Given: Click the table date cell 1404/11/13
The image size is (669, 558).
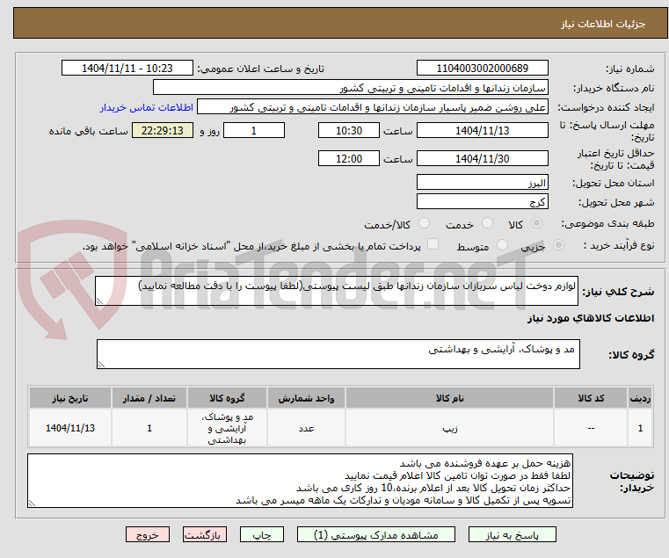Looking at the screenshot, I should point(70,428).
